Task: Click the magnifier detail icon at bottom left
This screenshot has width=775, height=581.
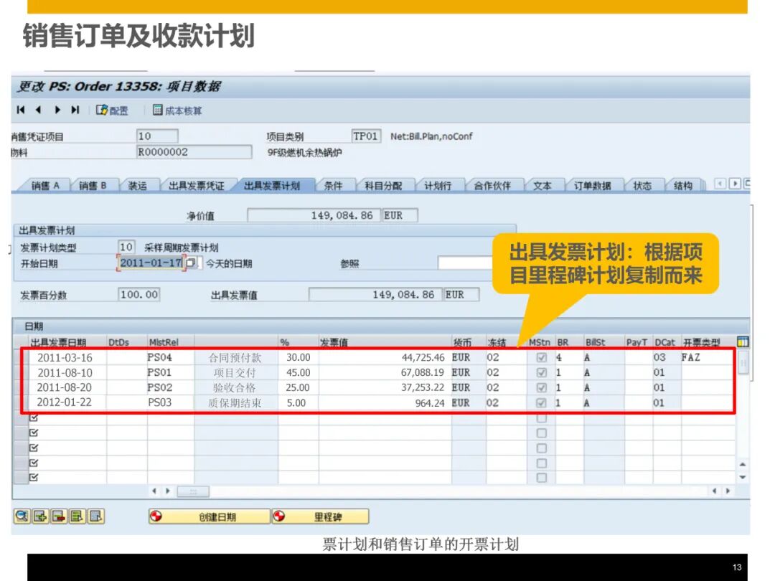Action: 22,516
